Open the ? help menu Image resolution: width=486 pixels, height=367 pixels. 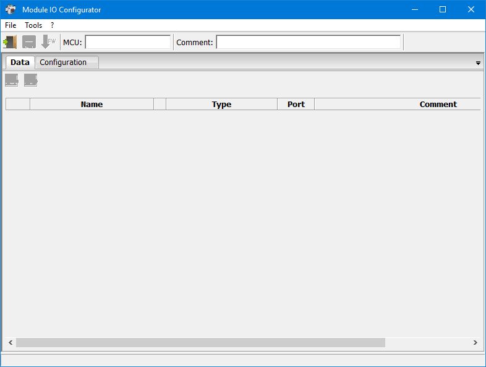pos(52,25)
